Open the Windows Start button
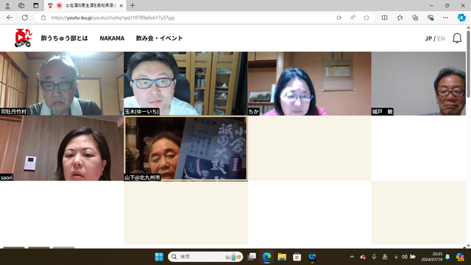Screen dimensions: 471x265 (x=159, y=257)
